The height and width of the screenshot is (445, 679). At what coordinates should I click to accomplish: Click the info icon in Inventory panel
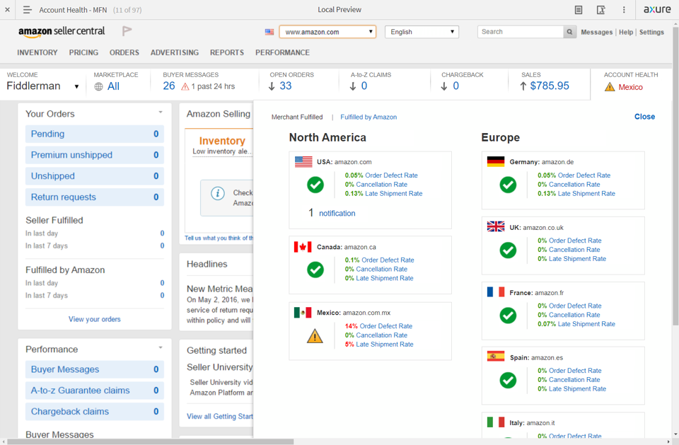(x=217, y=193)
